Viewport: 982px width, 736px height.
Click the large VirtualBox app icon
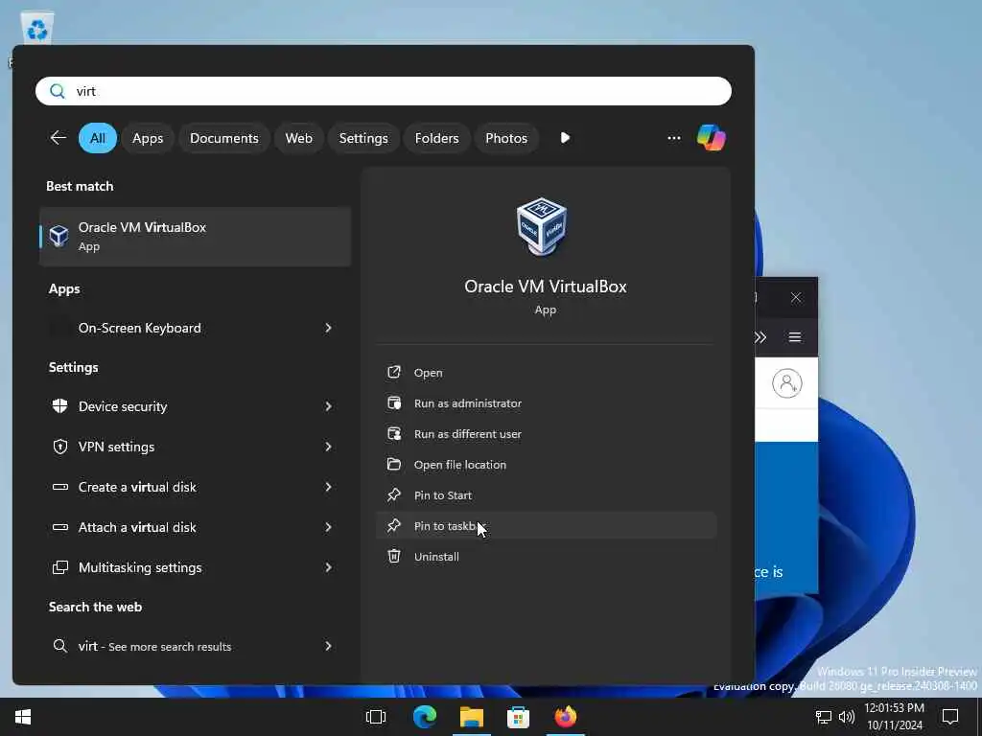pos(542,226)
